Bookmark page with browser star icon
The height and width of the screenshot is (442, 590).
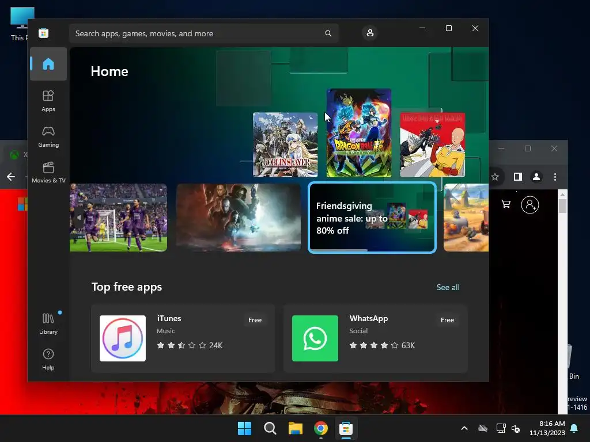pos(495,177)
